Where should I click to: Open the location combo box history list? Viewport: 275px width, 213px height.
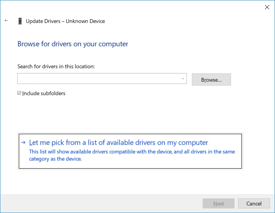pyautogui.click(x=183, y=79)
